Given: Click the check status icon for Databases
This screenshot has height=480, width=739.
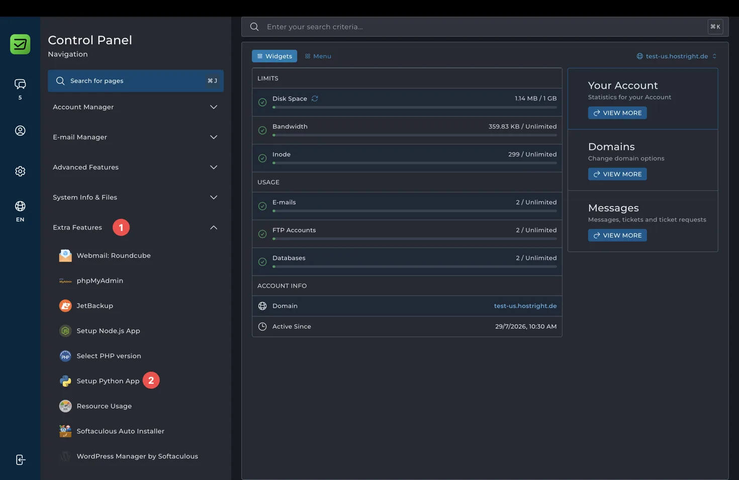Looking at the screenshot, I should click(x=262, y=262).
